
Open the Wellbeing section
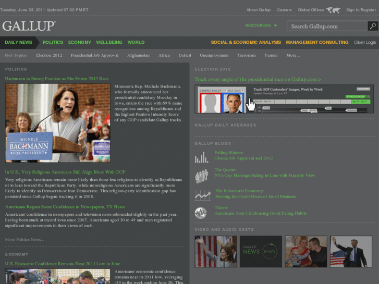[x=109, y=42]
